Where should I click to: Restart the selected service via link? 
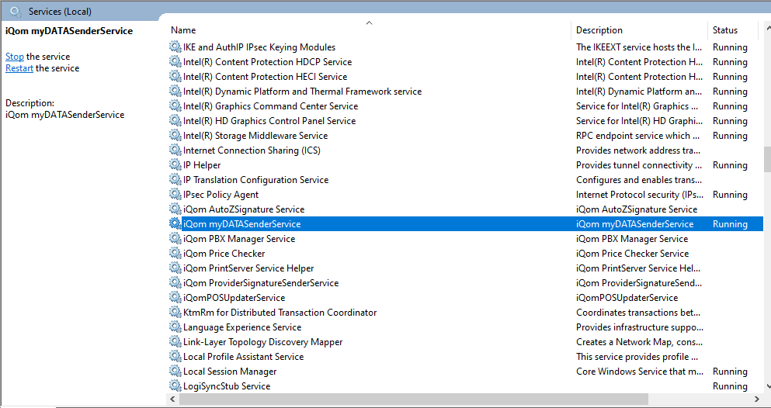point(19,68)
